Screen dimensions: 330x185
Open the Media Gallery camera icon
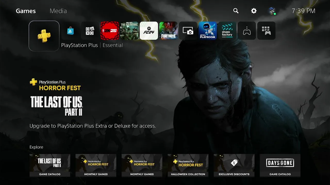188,31
